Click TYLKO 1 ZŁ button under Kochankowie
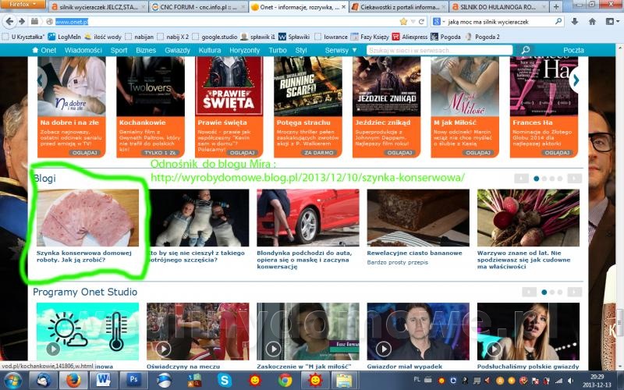The image size is (624, 390). [x=161, y=152]
